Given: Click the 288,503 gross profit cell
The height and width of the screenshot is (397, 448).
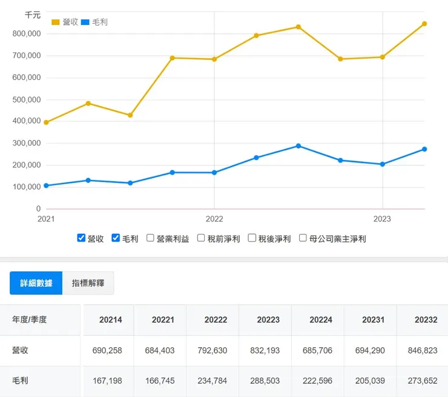Looking at the screenshot, I should click(x=265, y=381).
